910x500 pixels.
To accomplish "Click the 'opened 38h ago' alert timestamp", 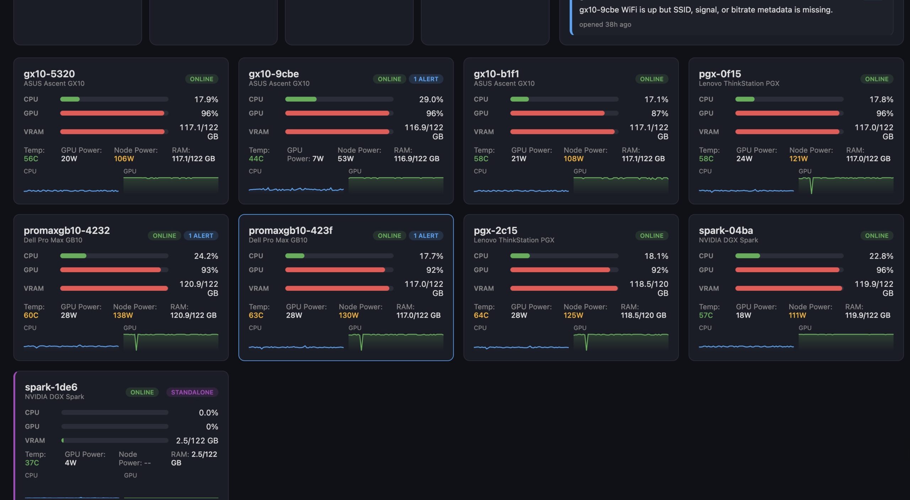I will pos(605,25).
